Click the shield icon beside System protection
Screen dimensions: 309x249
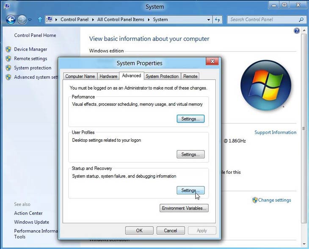[8, 68]
